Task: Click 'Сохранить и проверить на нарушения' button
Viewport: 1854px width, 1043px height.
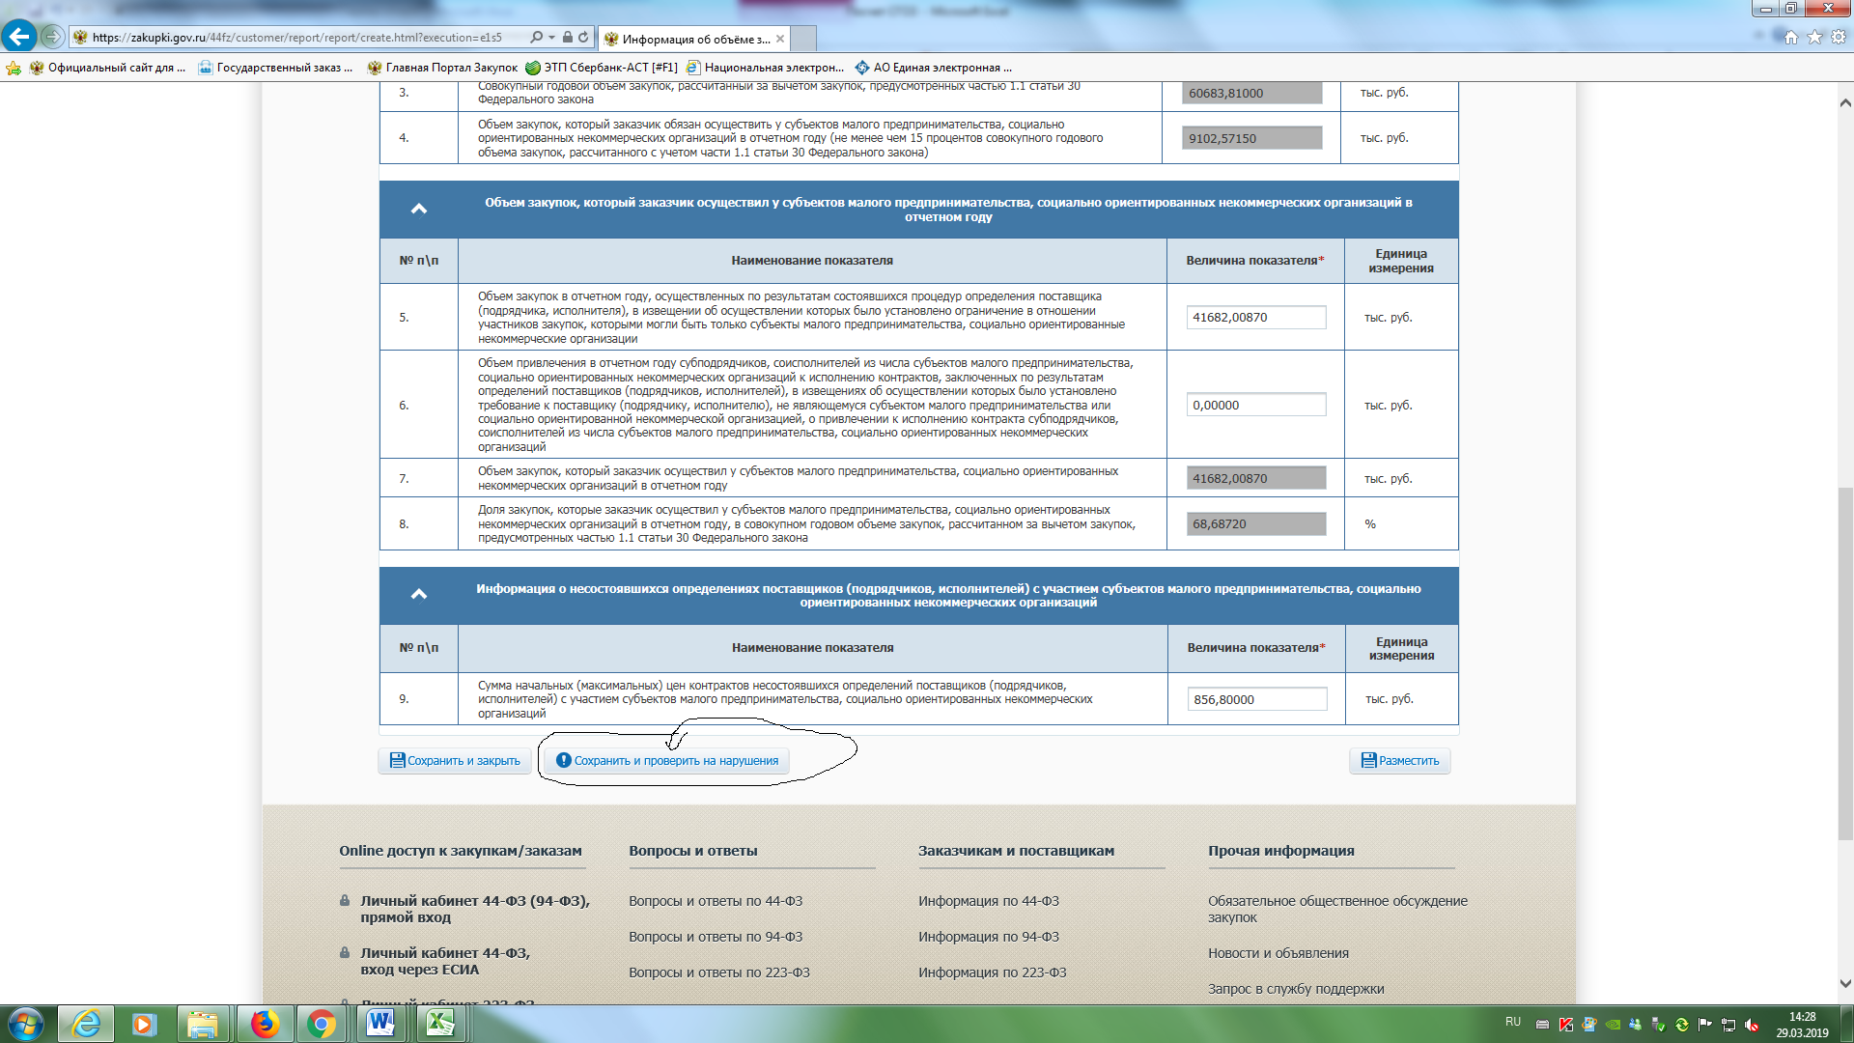Action: point(666,761)
